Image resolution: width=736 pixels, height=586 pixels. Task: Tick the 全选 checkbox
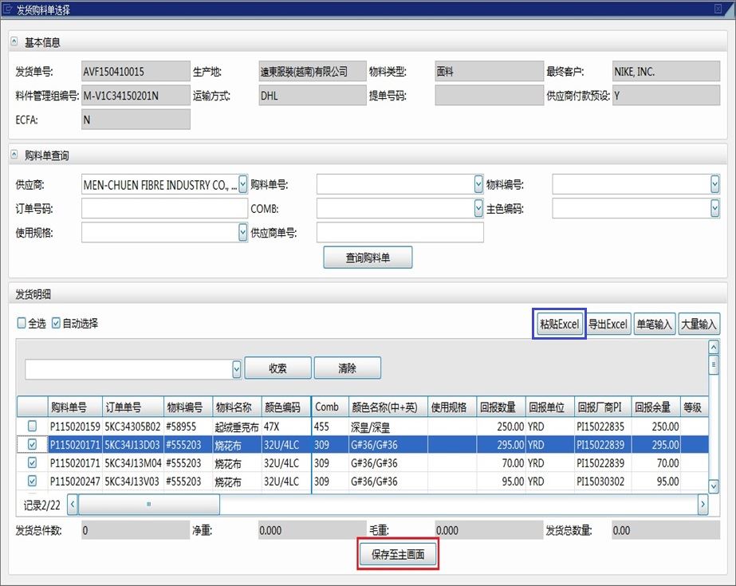coord(22,324)
